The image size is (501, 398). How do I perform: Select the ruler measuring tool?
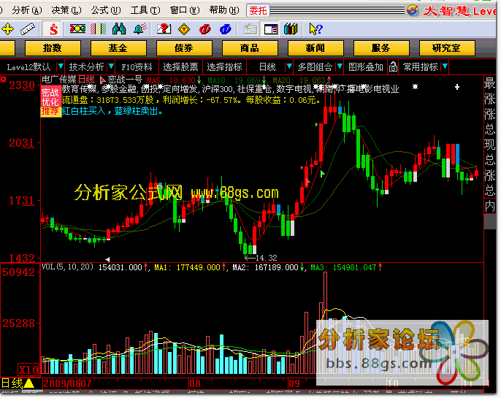pyautogui.click(x=28, y=29)
